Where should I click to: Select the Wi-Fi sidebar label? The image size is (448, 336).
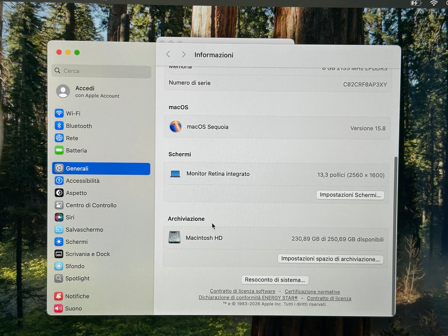73,113
